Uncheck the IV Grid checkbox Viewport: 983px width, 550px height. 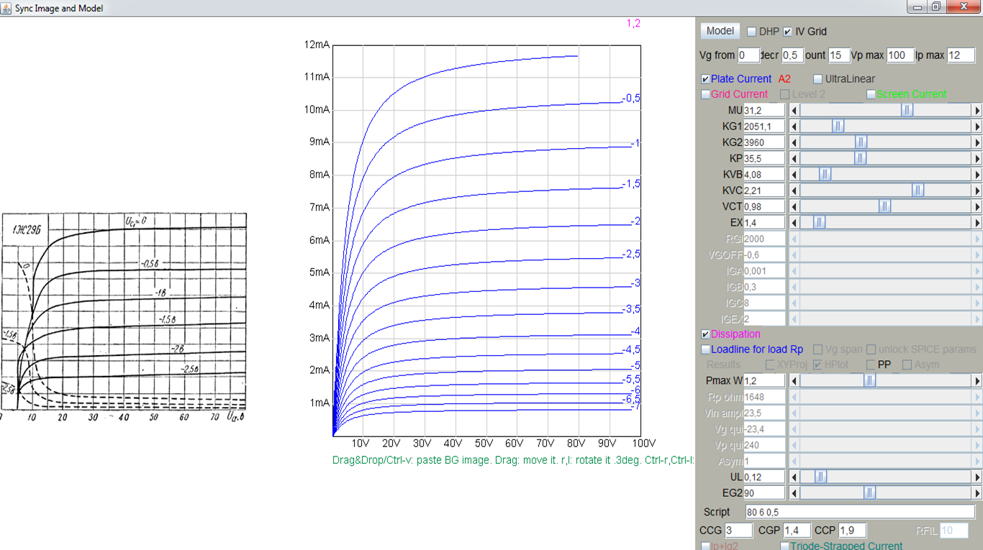[x=788, y=32]
